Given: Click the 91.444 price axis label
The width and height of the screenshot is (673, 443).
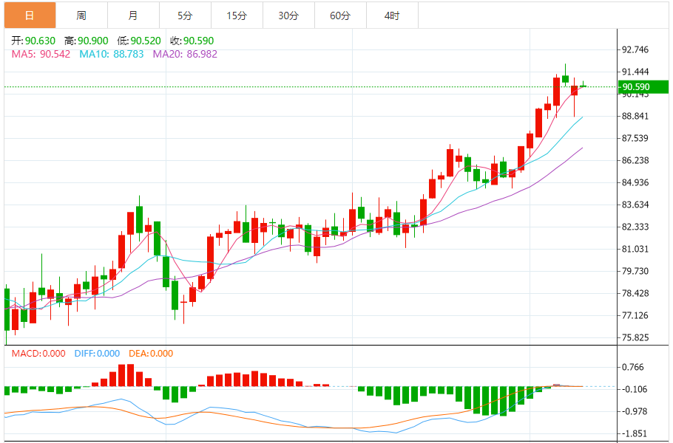Looking at the screenshot, I should point(635,72).
